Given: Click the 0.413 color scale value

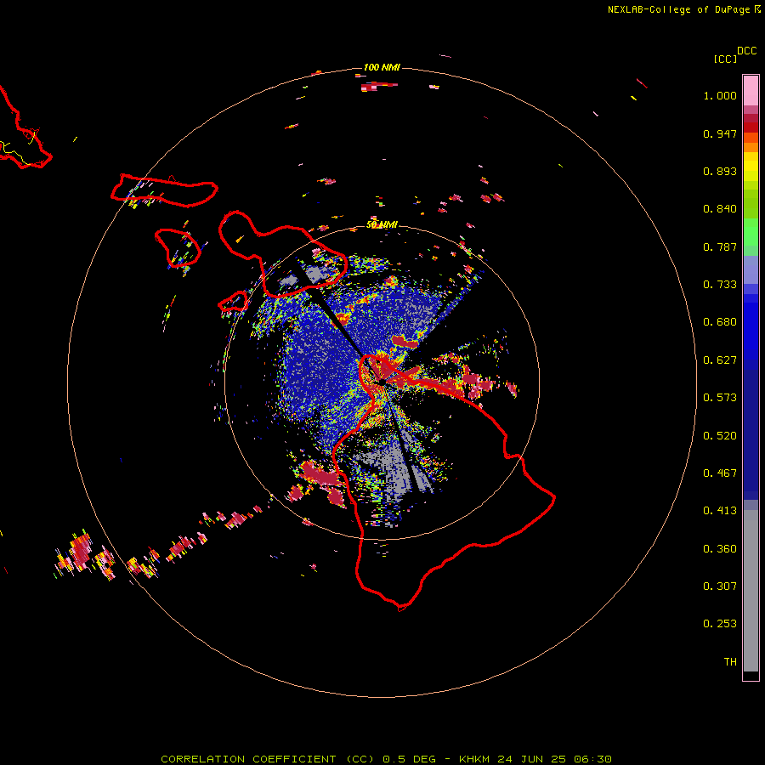Looking at the screenshot, I should [x=720, y=511].
